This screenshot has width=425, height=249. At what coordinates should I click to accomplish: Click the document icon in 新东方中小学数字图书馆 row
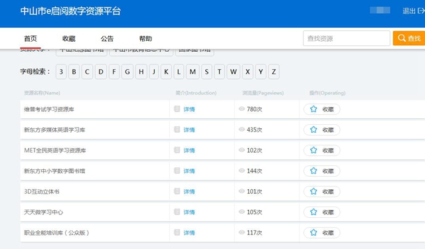click(177, 171)
